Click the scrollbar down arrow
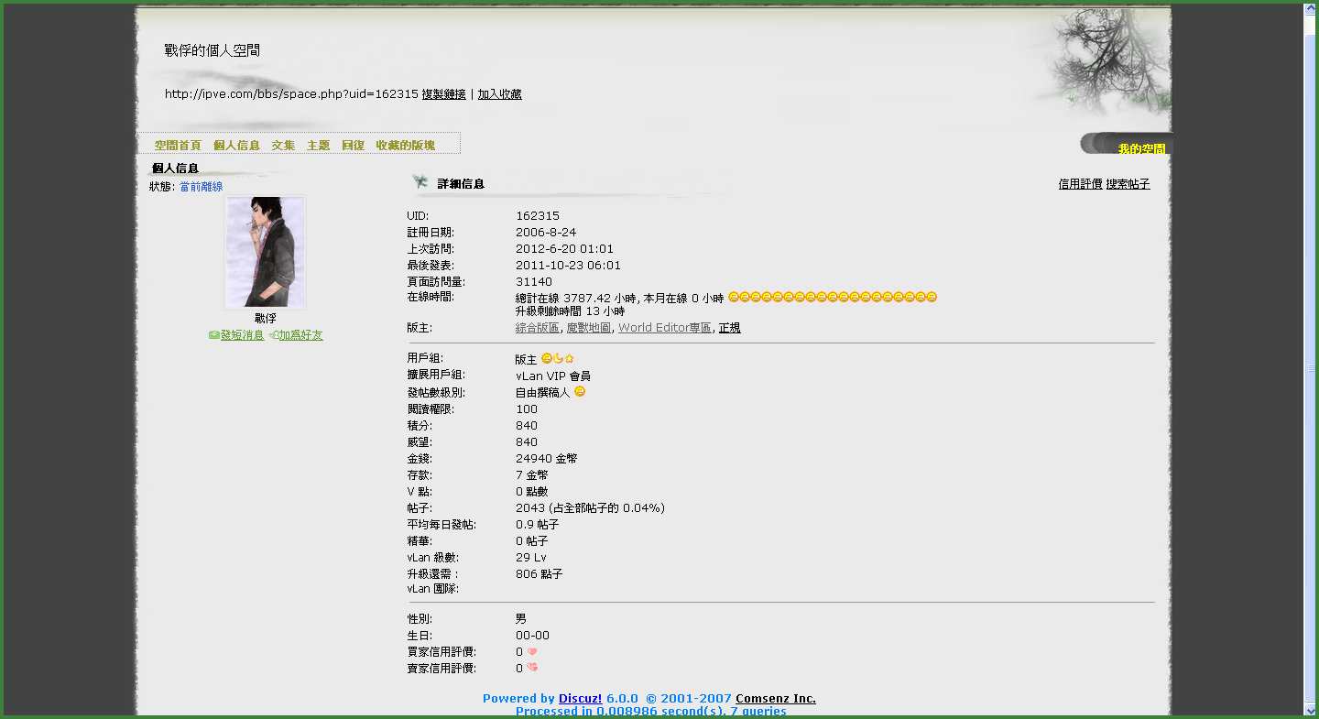1319x719 pixels. 1311,709
